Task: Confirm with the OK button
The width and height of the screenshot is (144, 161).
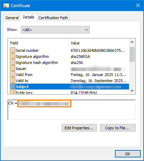Action: click(128, 154)
